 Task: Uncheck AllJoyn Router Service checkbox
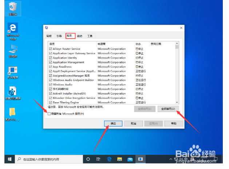click(x=51, y=49)
